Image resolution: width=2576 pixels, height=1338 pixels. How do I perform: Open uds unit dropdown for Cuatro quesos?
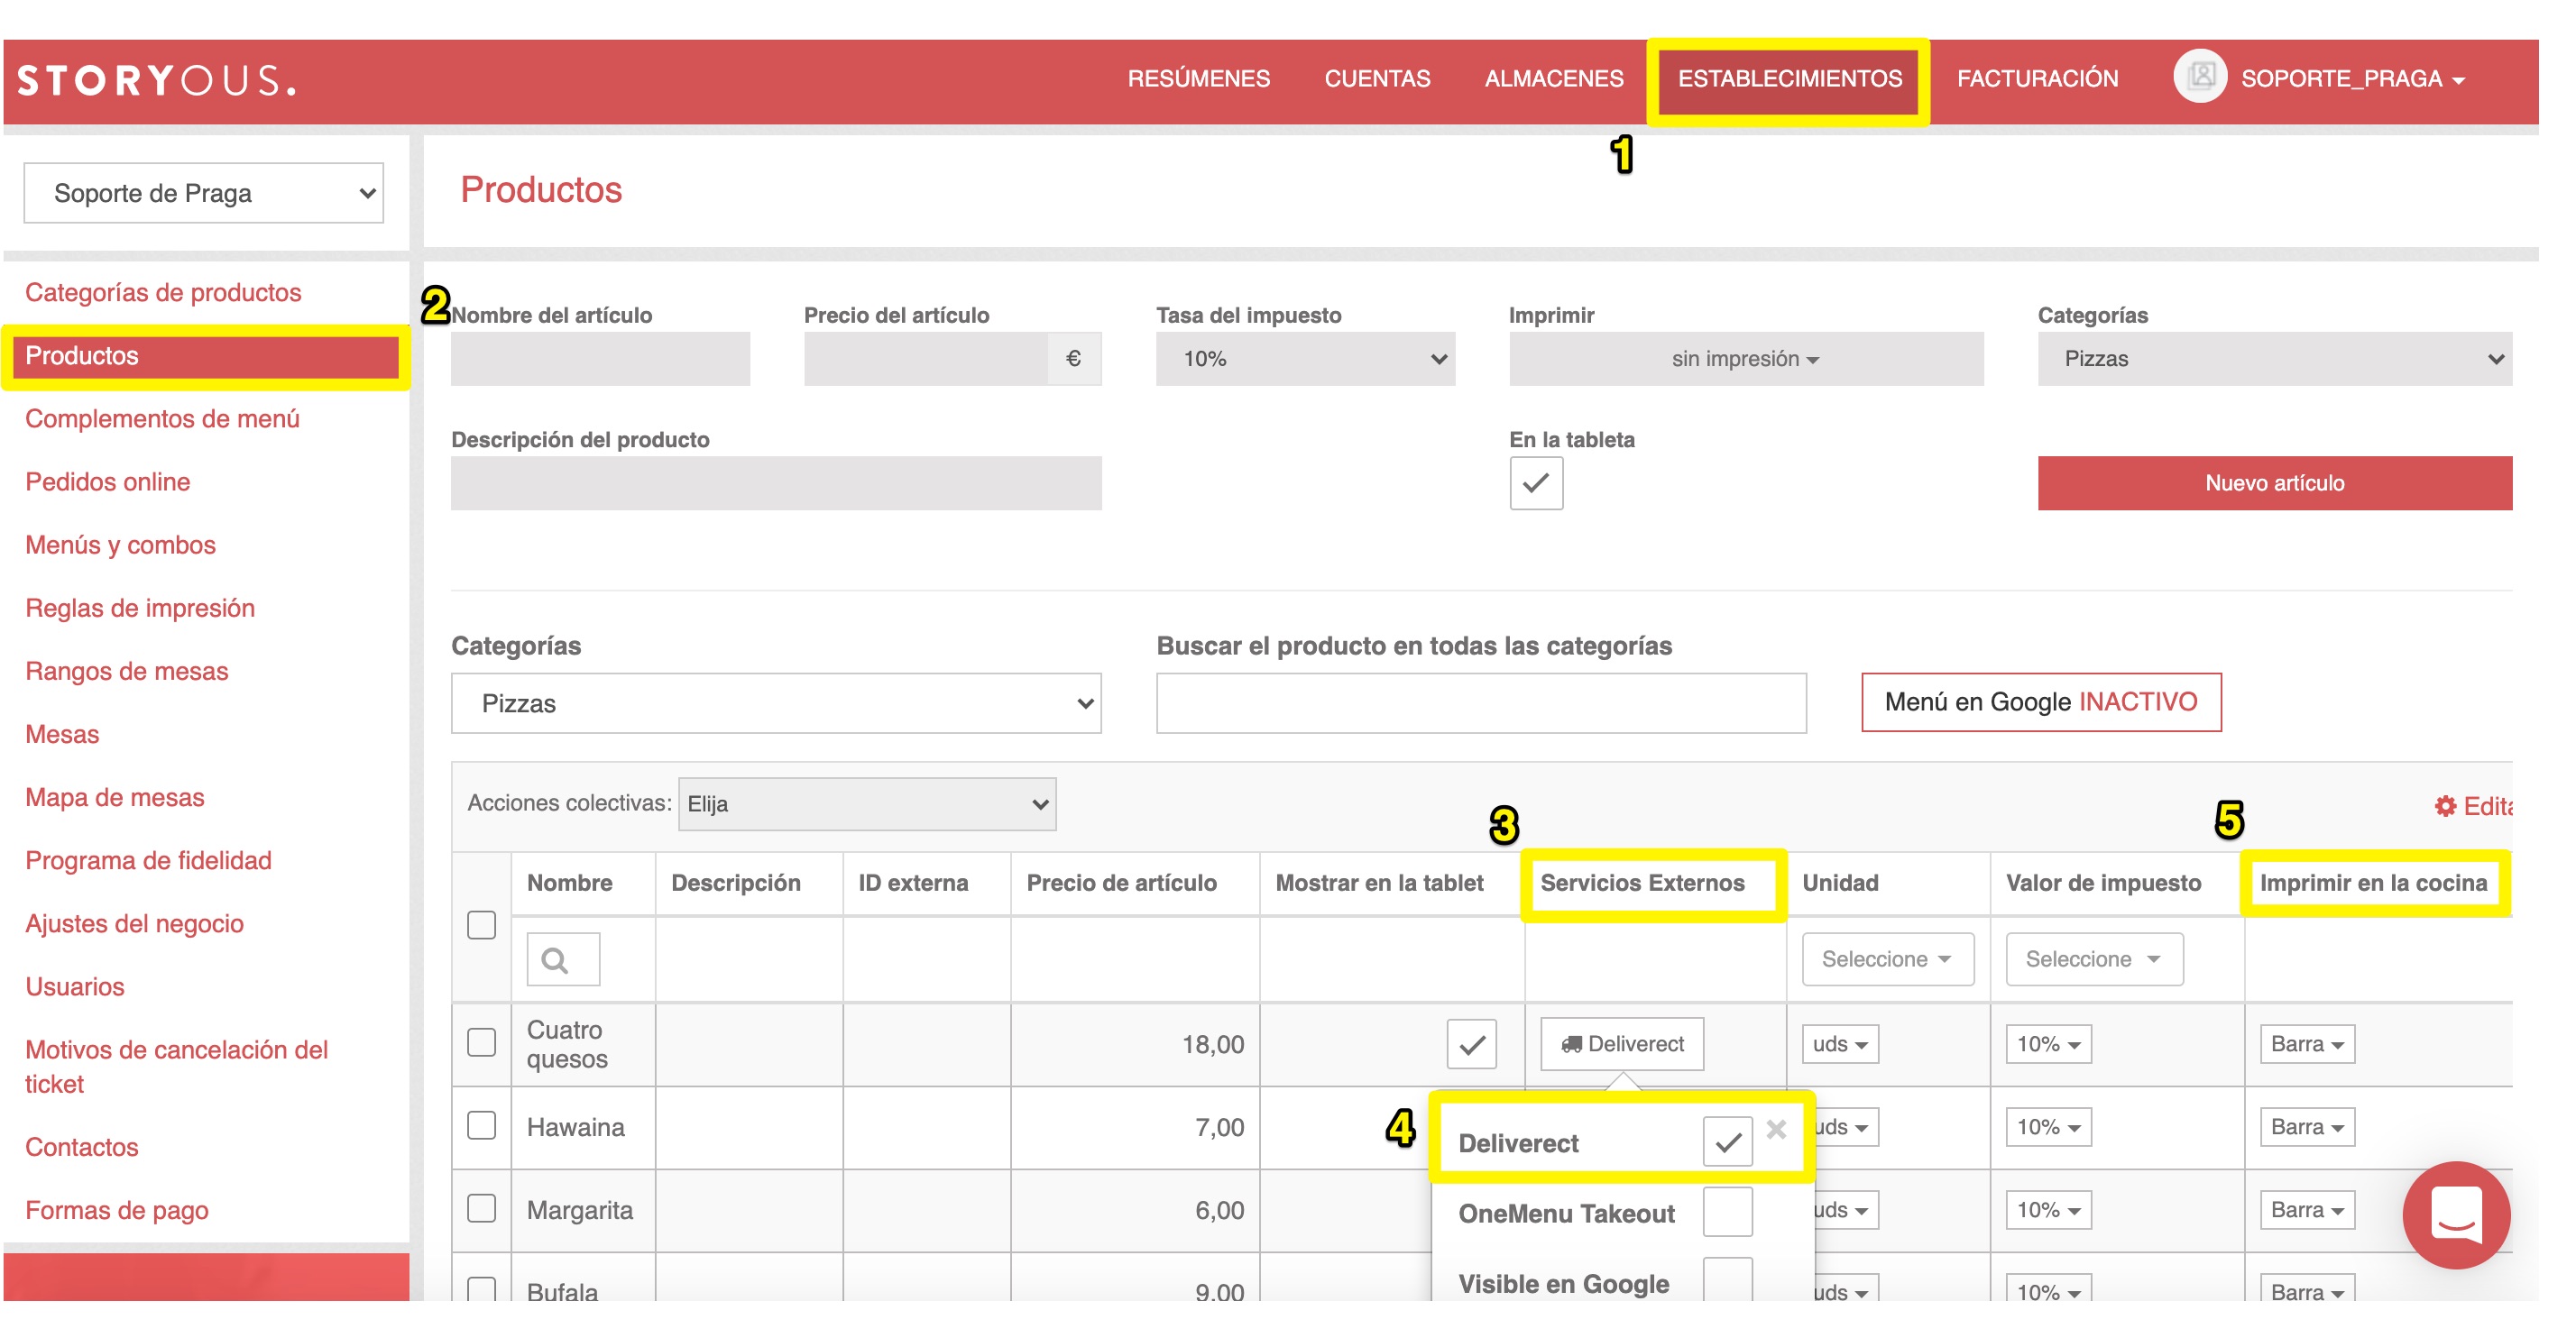[1840, 1044]
